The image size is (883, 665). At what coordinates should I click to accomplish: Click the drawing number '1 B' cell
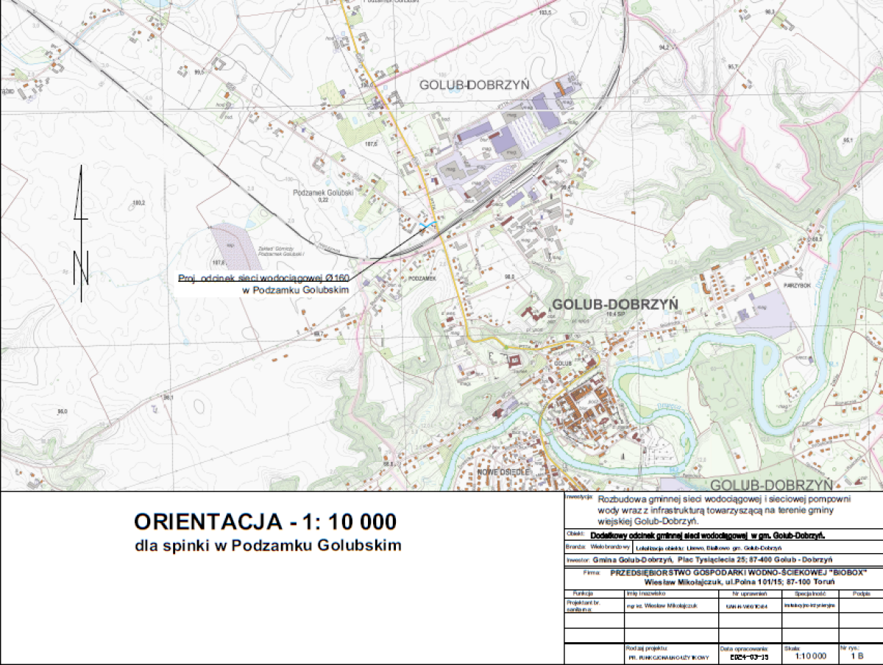pyautogui.click(x=857, y=657)
